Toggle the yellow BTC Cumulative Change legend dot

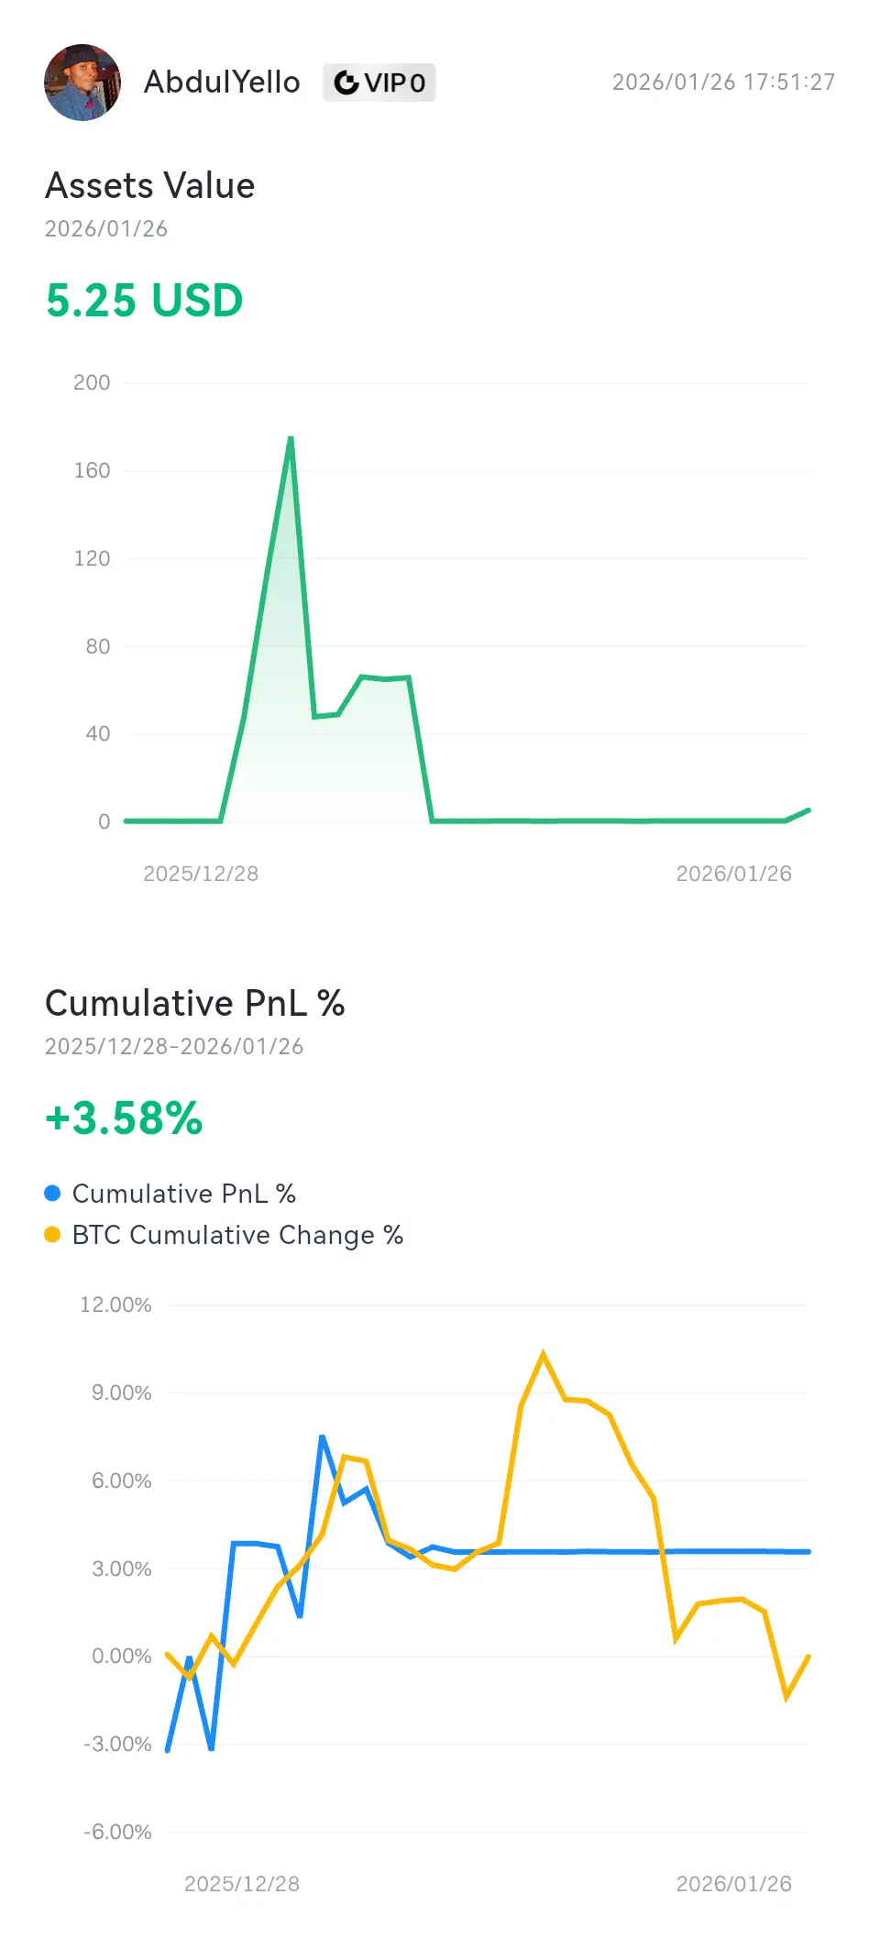(52, 1235)
